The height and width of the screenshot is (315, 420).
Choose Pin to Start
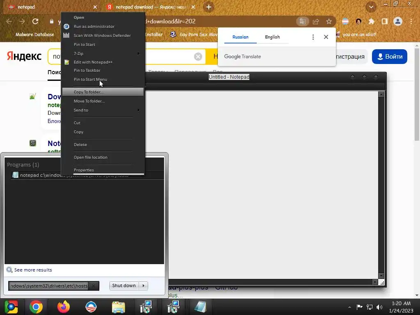click(x=103, y=44)
